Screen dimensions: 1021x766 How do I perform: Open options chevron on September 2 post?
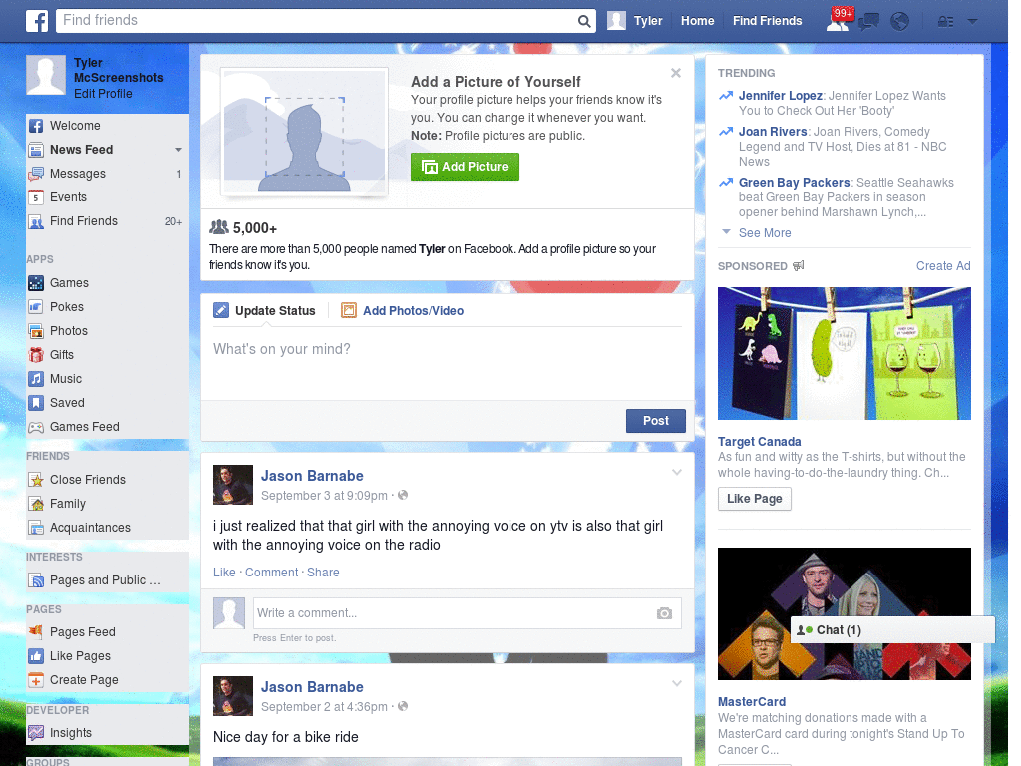[677, 683]
